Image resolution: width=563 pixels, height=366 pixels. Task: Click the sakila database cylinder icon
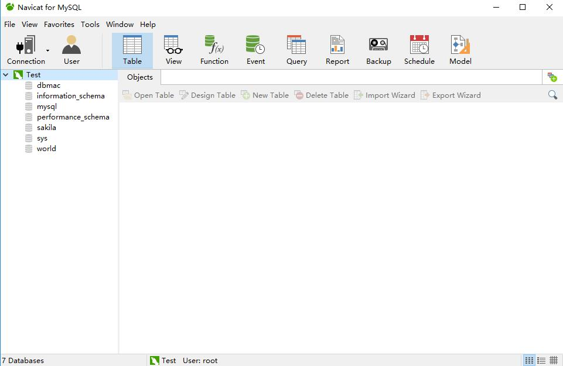click(x=29, y=128)
